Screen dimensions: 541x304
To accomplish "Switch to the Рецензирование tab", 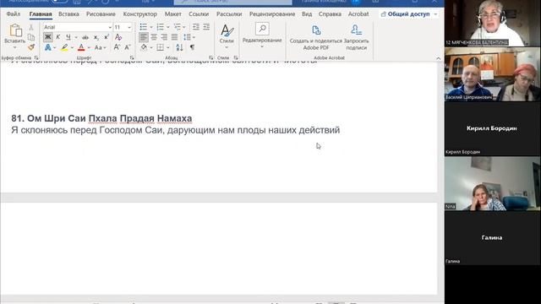I will (272, 14).
